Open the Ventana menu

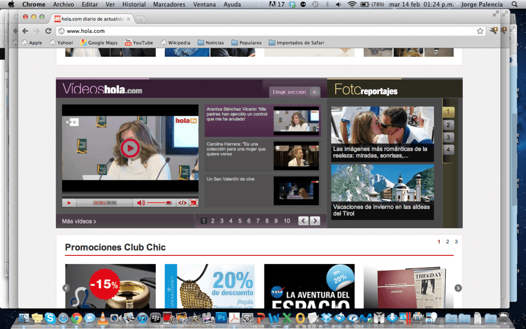pos(204,4)
